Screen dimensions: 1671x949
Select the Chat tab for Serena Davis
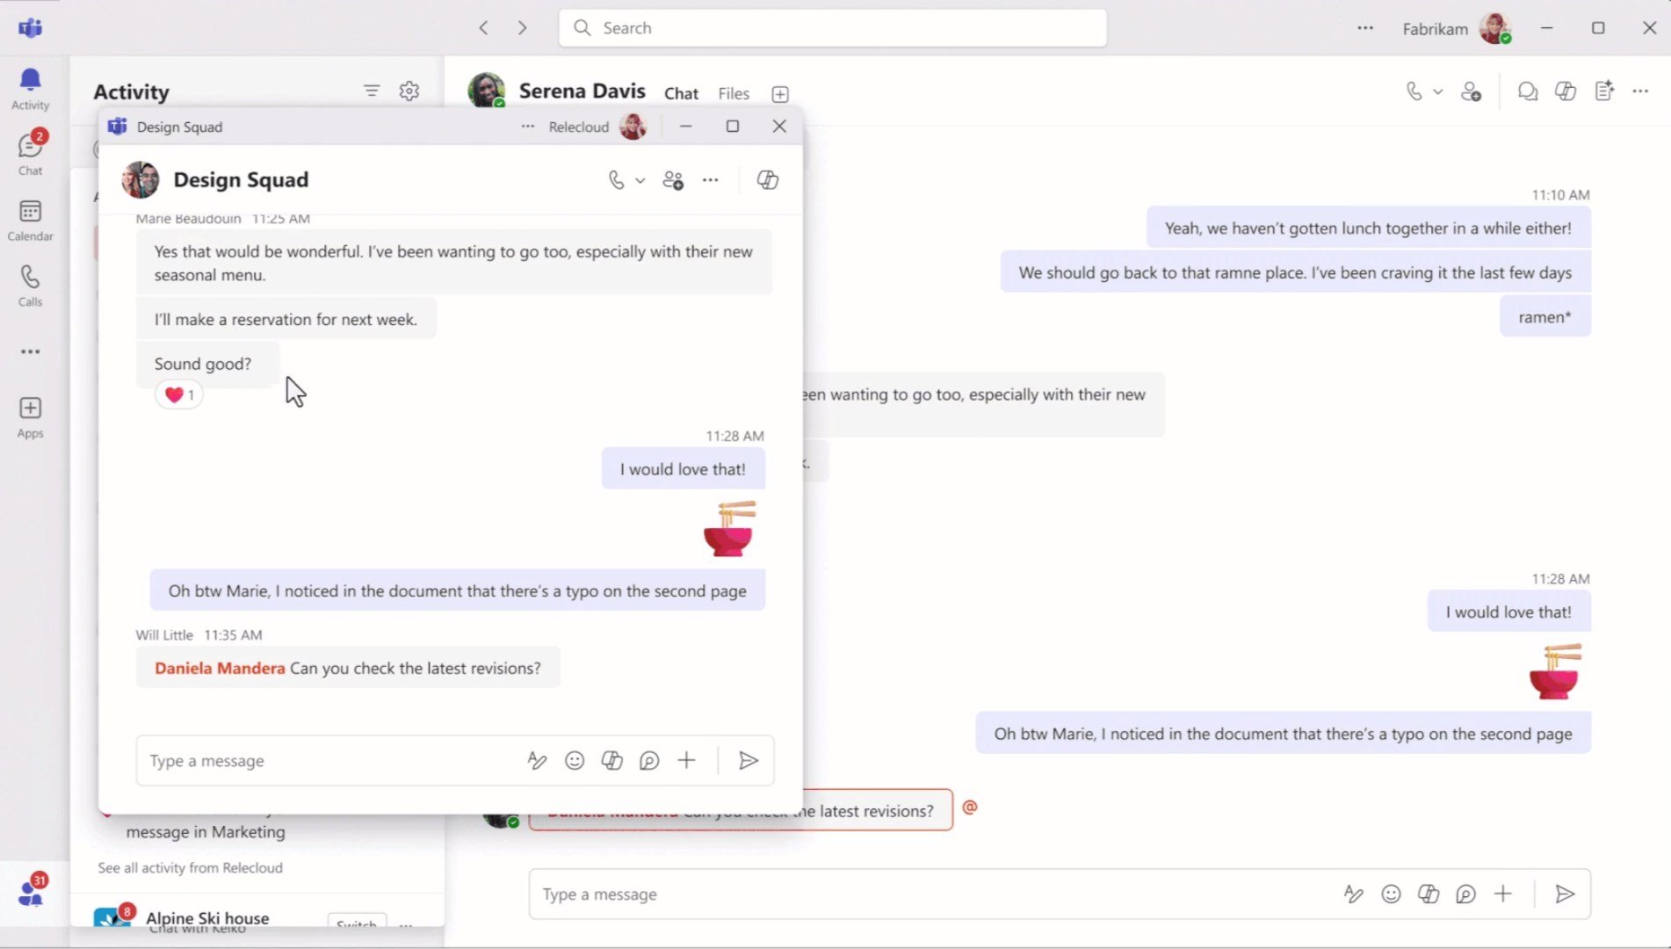[x=681, y=94]
